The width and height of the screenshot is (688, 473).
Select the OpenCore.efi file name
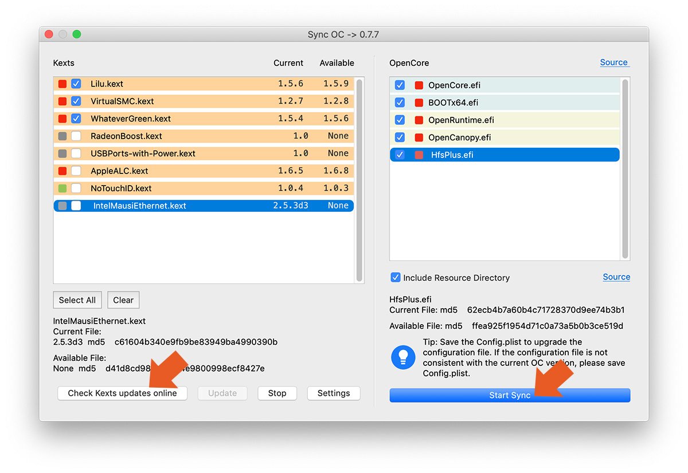[454, 85]
